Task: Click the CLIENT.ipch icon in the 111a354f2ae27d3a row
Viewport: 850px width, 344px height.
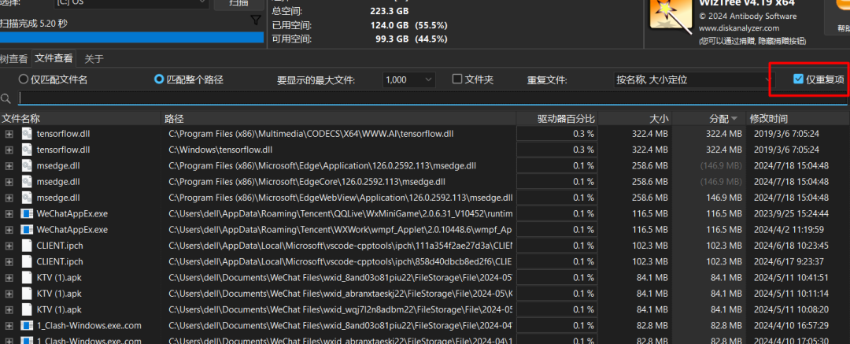Action: [27, 246]
